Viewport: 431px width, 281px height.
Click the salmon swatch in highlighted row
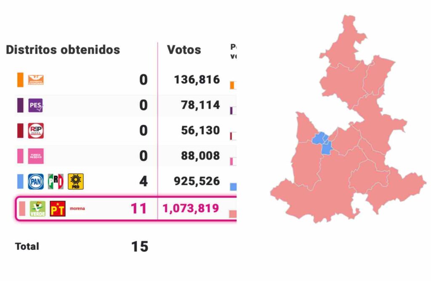(22, 209)
